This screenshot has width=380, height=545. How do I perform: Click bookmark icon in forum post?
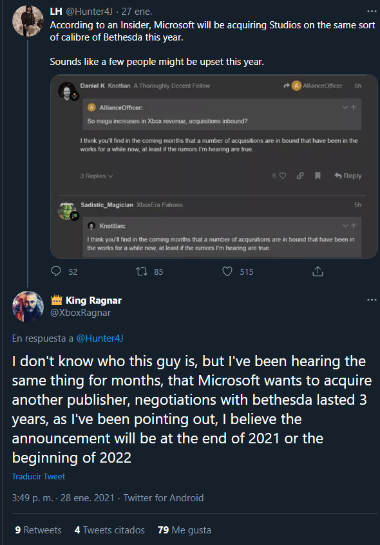(x=318, y=176)
